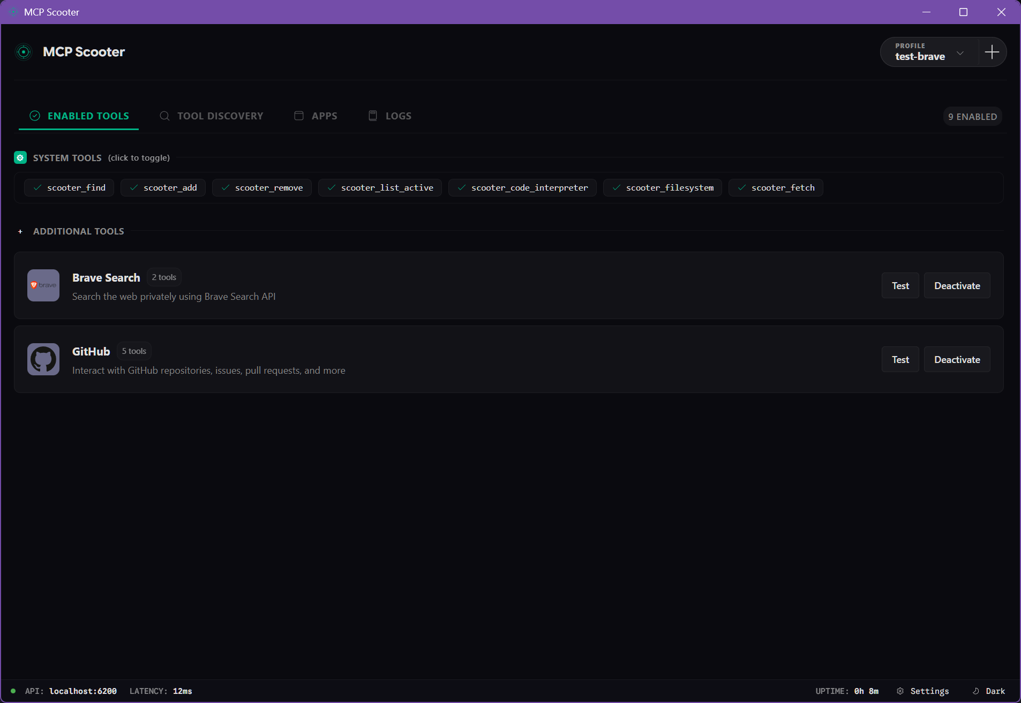Open the Apps tab

[x=316, y=116]
